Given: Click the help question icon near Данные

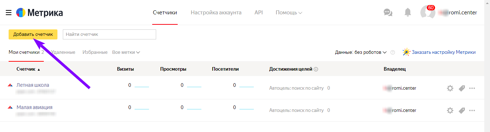Looking at the screenshot, I should point(393,52).
